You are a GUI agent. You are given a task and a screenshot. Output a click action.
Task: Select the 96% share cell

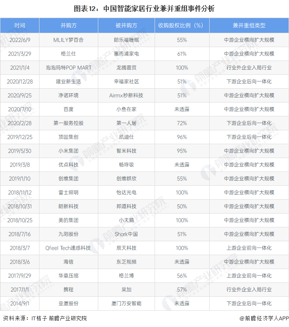182,137
